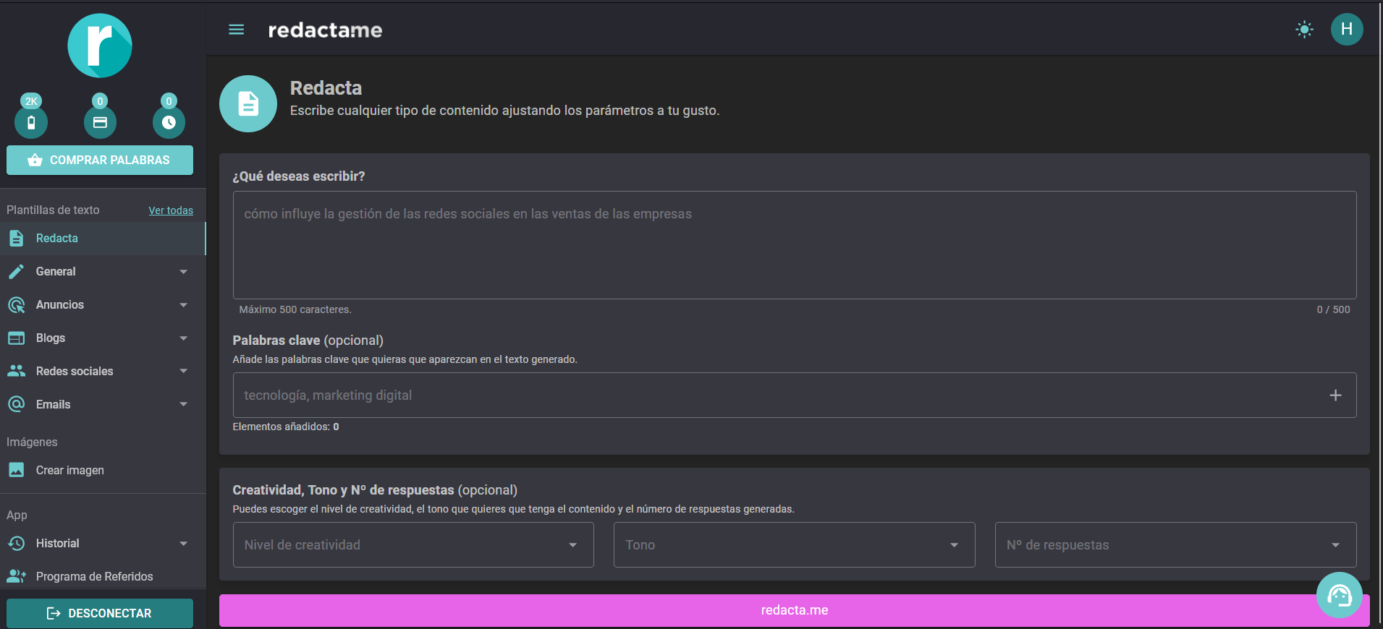Open the Tono dropdown
Viewport: 1383px width, 629px height.
(794, 545)
